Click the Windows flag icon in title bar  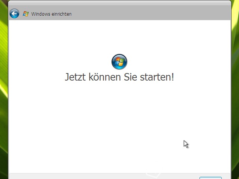[x=26, y=14]
